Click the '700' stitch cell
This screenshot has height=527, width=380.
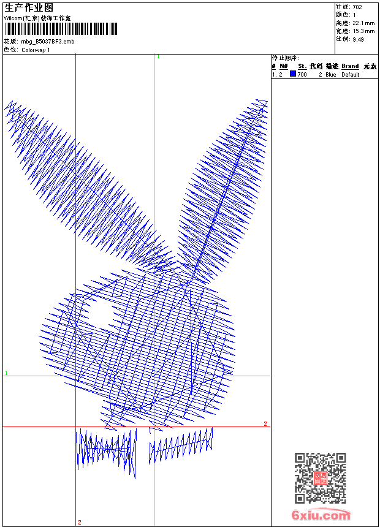302,74
